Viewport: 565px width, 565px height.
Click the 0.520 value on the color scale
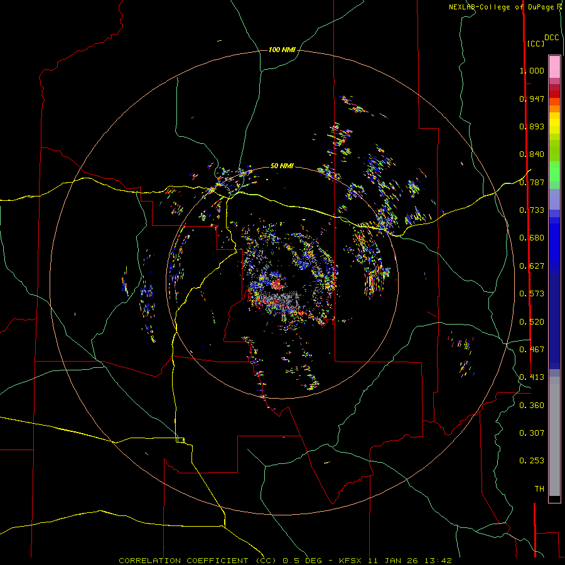point(532,322)
